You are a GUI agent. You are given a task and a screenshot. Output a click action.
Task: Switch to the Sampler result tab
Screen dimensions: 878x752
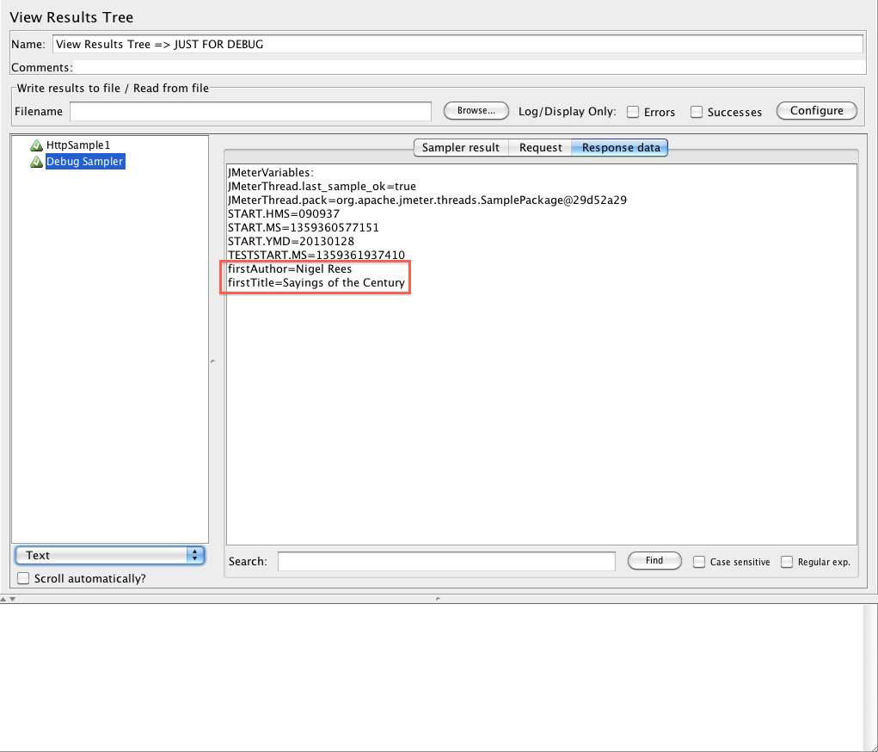(460, 147)
